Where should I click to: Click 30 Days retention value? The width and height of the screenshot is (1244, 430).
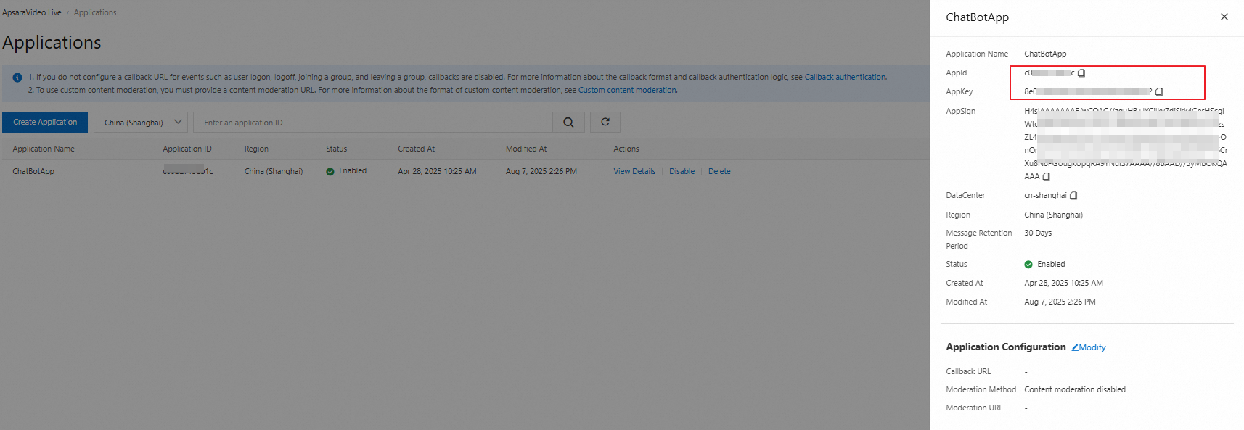click(x=1038, y=233)
